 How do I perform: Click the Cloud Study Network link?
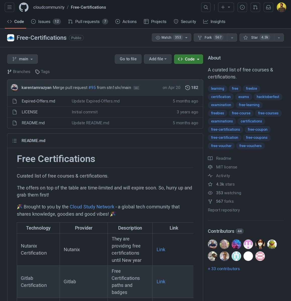click(92, 207)
